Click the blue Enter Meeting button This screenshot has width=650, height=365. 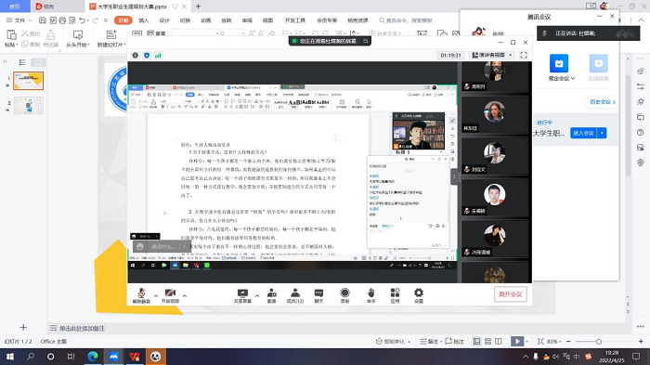(584, 133)
